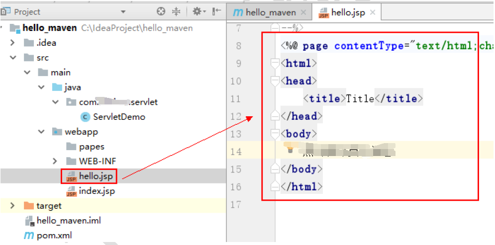Collapse the java folder
Screen dimensions: 495x245
tap(41, 87)
